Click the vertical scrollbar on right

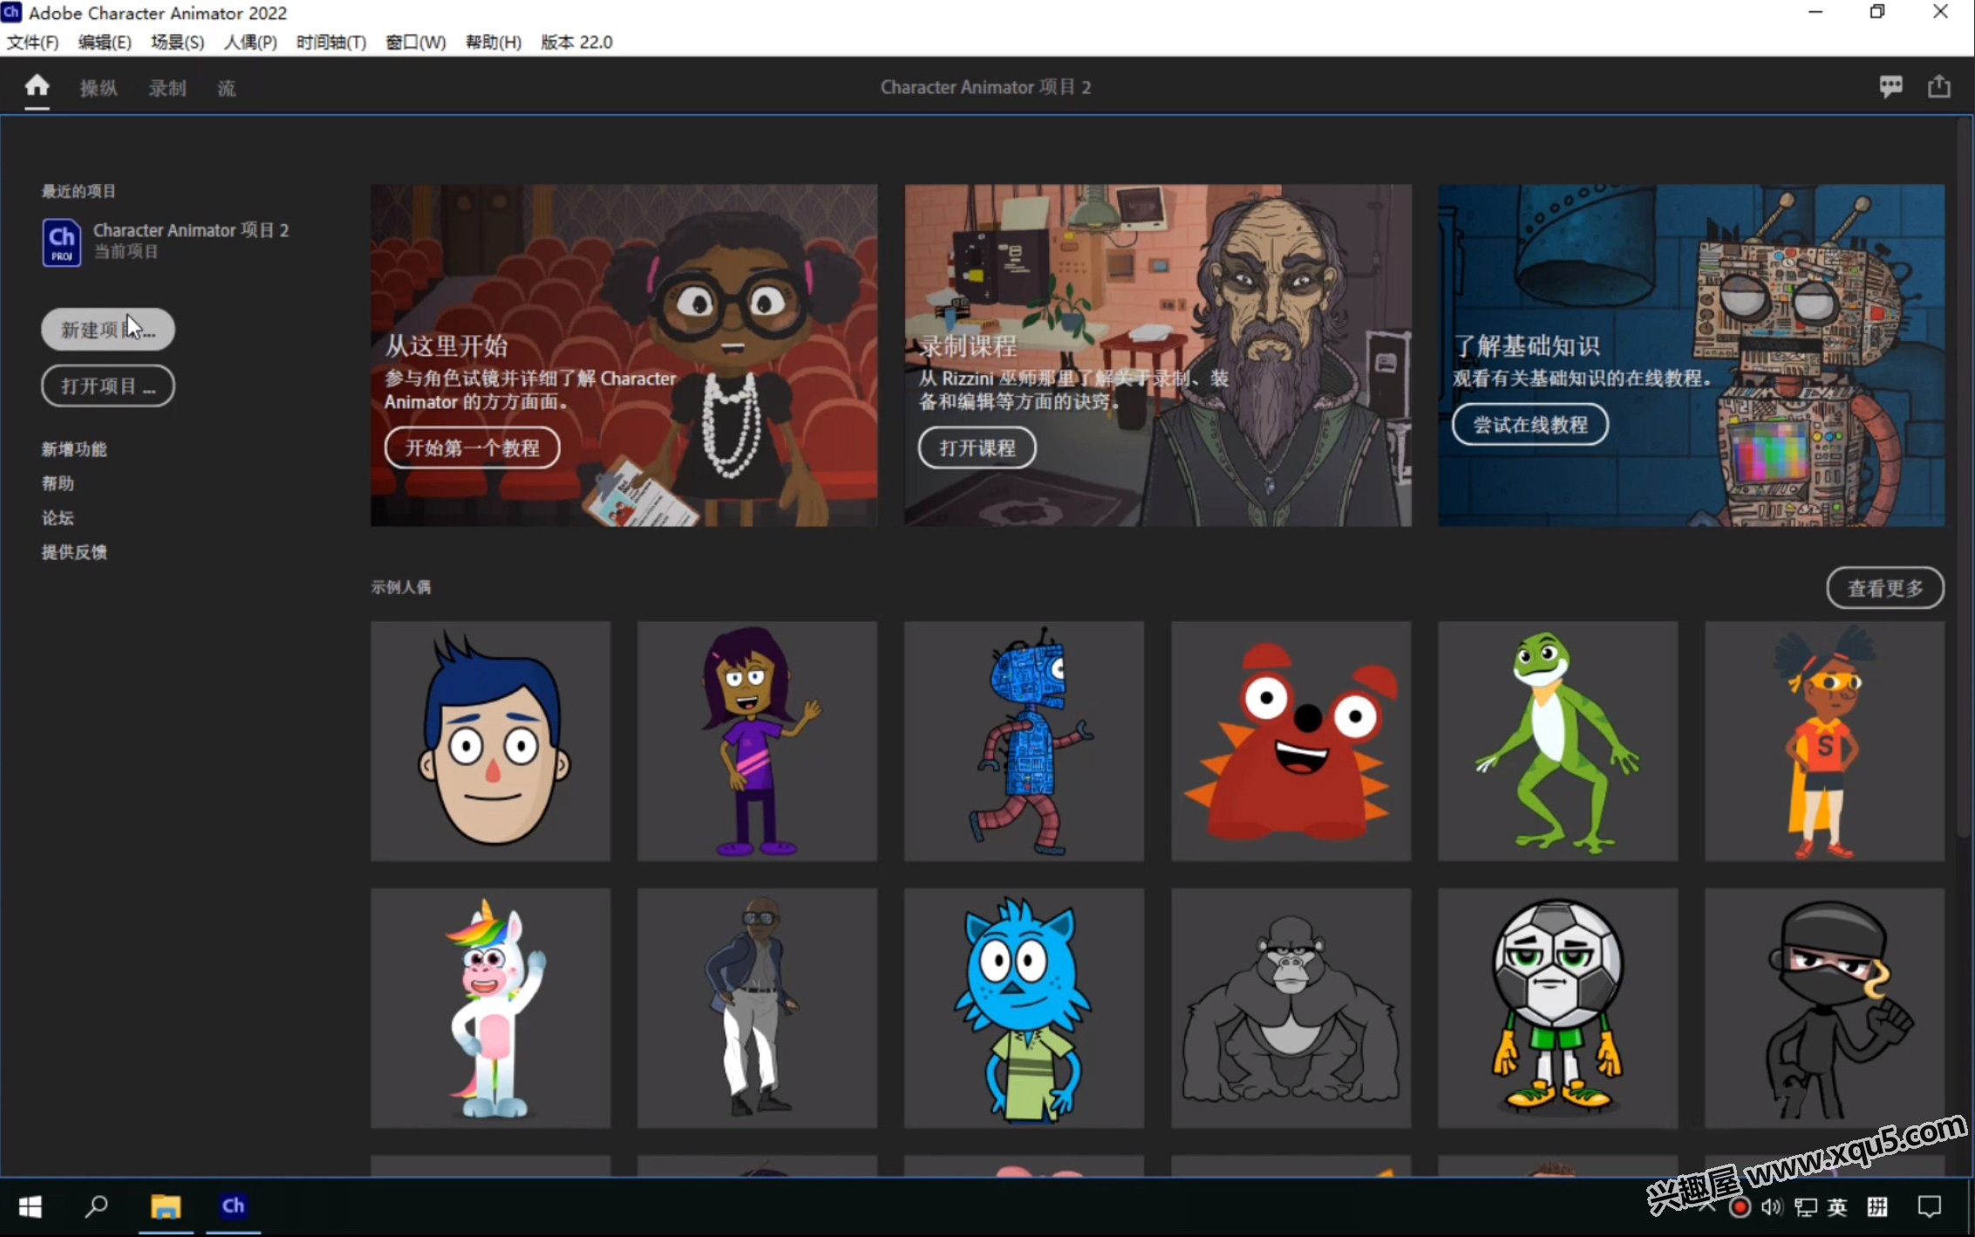pos(1964,480)
